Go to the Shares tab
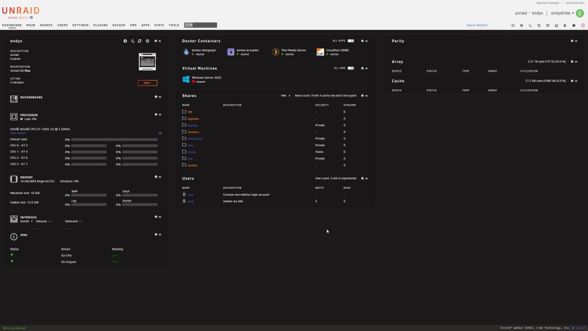 coord(46,25)
